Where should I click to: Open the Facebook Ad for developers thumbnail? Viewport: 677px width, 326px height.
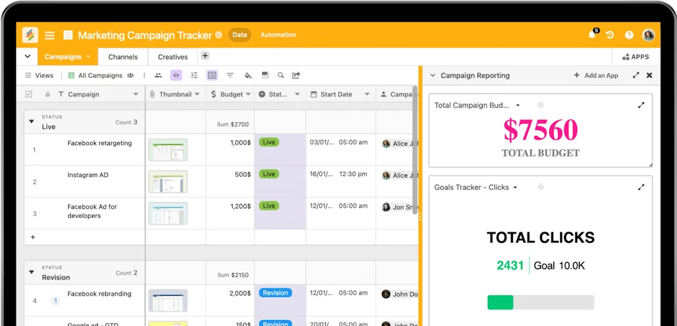[x=168, y=213]
